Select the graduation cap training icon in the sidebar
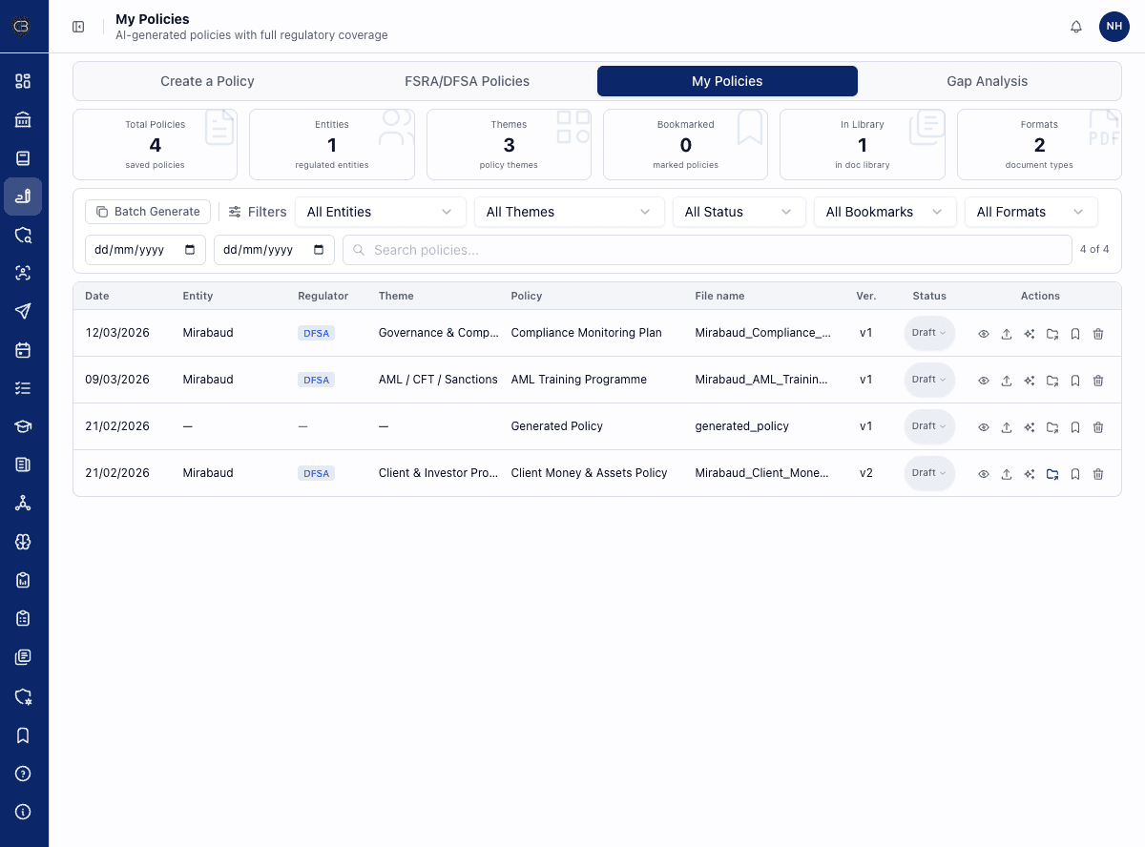Viewport: 1145px width, 847px height. pos(21,426)
